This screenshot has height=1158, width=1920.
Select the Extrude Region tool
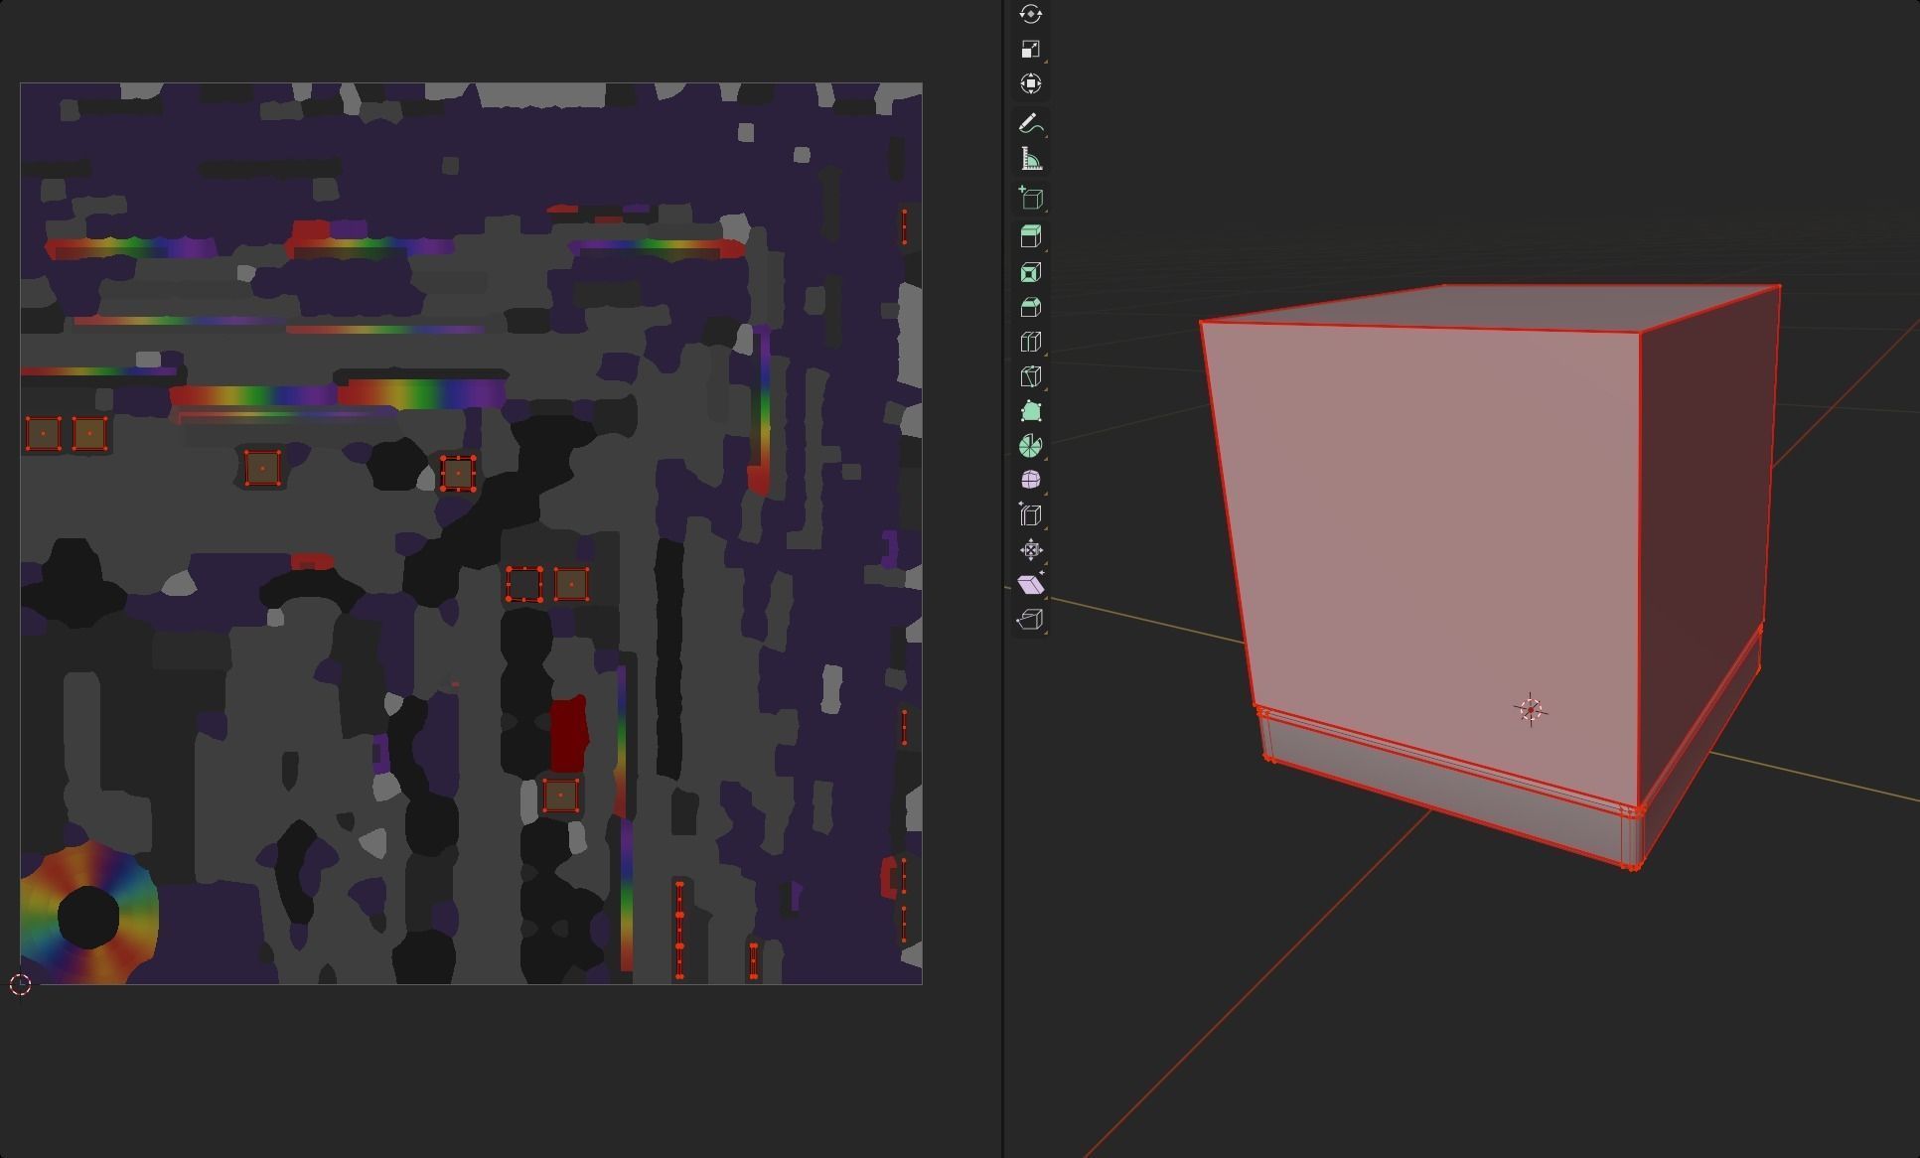(1030, 236)
